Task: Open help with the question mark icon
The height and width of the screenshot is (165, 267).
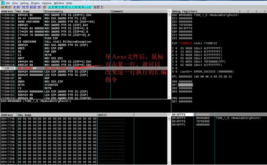Action: point(101,7)
